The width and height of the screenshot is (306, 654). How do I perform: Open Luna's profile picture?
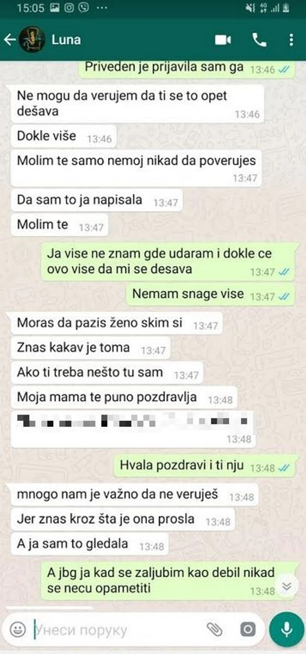pos(33,40)
